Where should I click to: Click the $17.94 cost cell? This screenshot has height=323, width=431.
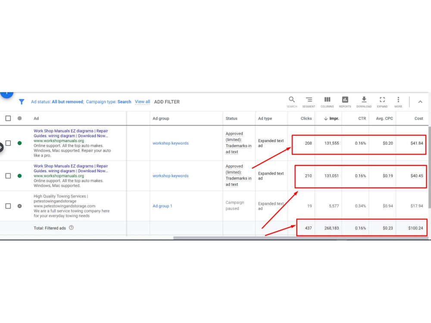coord(417,206)
